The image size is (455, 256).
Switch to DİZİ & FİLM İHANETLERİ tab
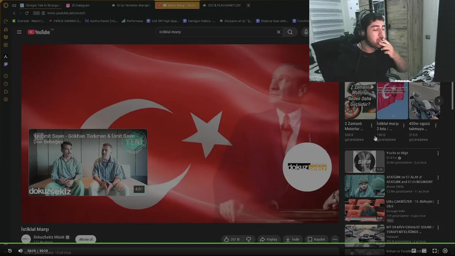click(222, 5)
